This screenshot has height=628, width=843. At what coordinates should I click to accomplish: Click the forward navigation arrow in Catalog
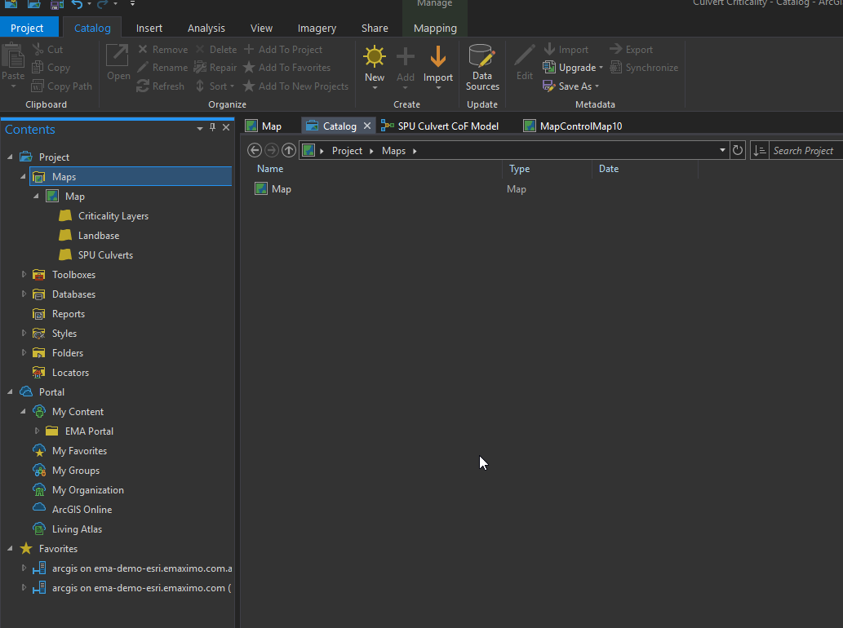point(272,150)
